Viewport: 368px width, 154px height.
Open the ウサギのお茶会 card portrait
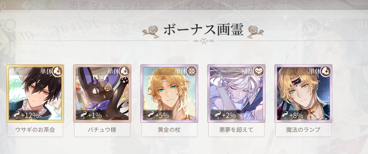pyautogui.click(x=35, y=93)
